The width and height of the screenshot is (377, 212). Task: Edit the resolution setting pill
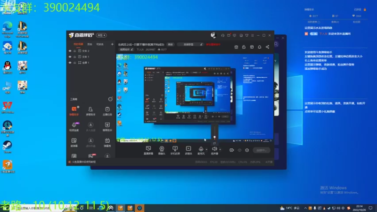pyautogui.click(x=126, y=49)
